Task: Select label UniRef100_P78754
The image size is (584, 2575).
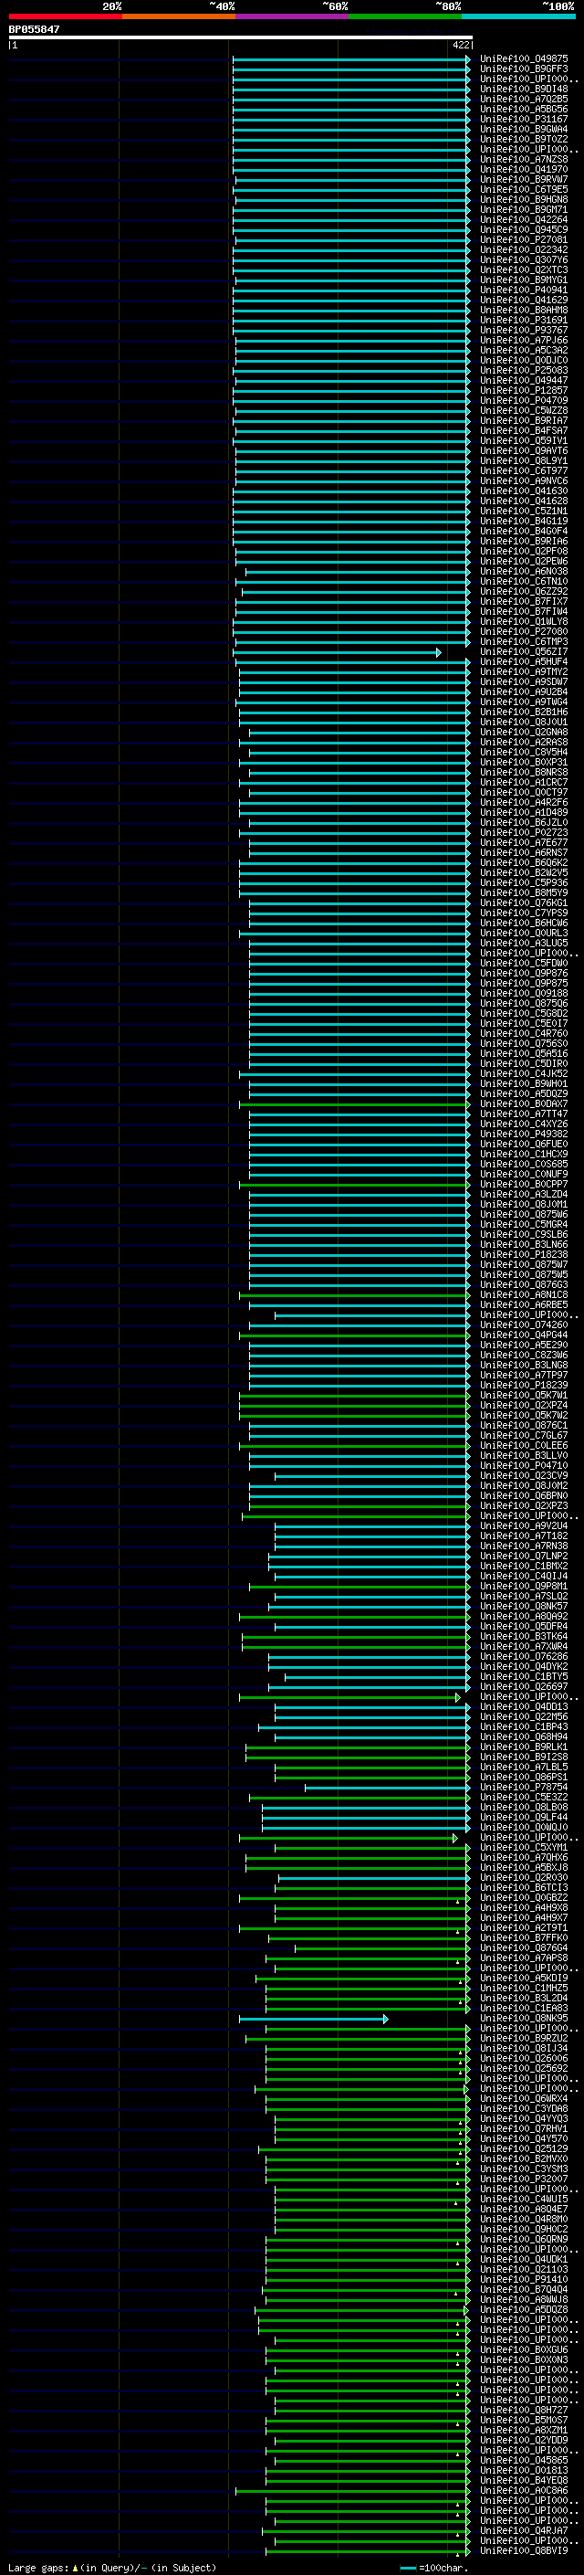Action: click(x=523, y=1788)
